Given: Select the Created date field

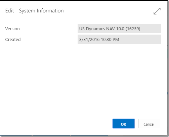Looking at the screenshot, I should [119, 39].
